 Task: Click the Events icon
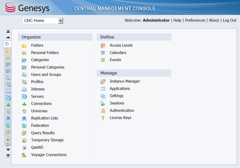click(103, 60)
